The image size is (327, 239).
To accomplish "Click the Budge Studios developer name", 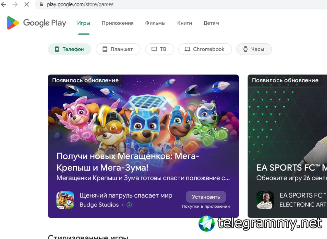I will point(99,205).
